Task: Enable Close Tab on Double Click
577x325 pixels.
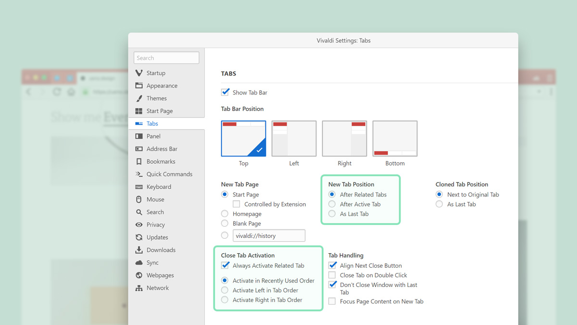Action: click(332, 275)
